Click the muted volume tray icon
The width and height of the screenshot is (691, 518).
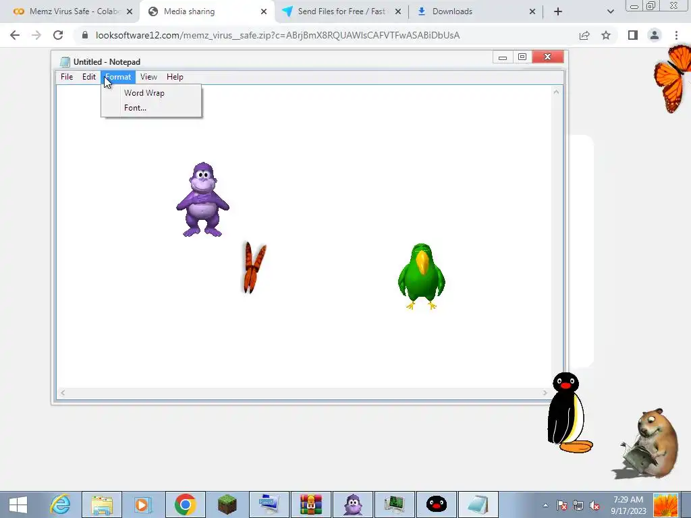595,505
